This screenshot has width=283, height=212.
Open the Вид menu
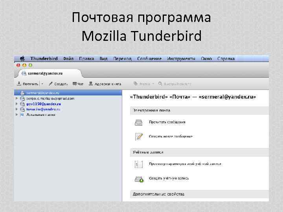click(103, 58)
